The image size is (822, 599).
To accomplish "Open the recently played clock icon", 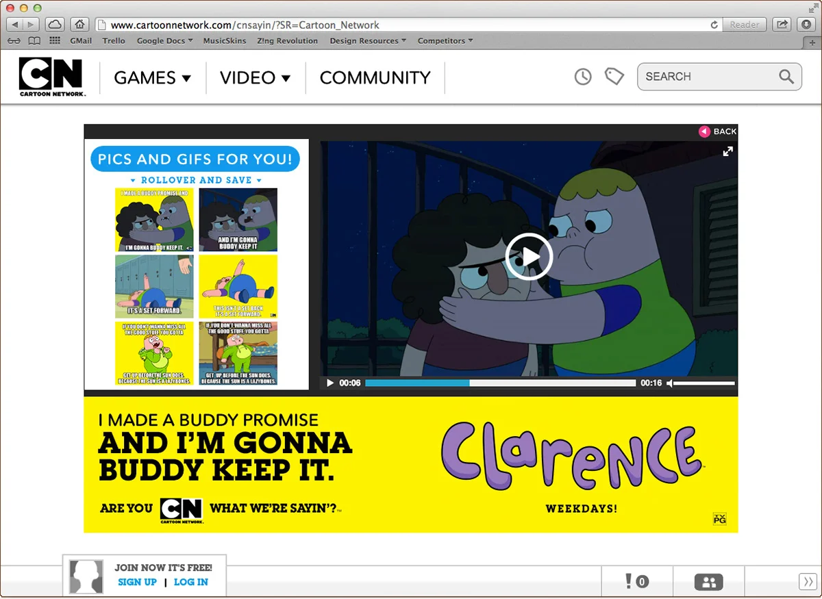I will click(583, 77).
